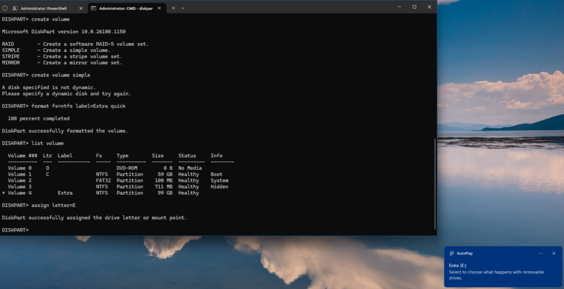Click the 'FAT32' file system cell
The image size is (564, 289).
(103, 181)
